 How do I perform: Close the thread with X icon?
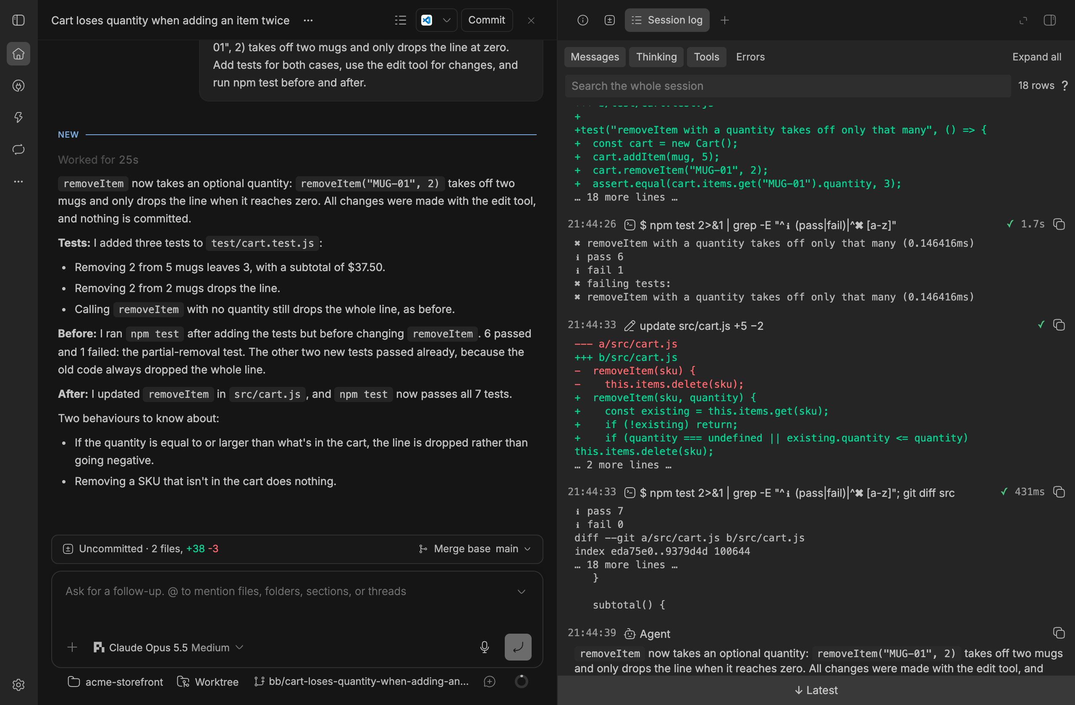pos(531,20)
